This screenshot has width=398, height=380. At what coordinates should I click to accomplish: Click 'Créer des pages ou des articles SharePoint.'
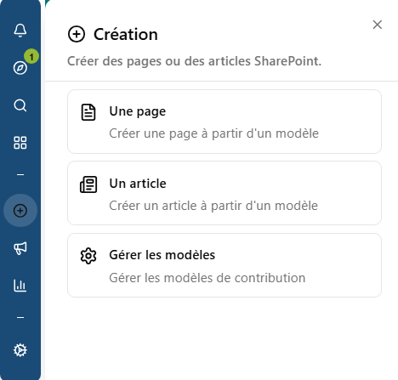pyautogui.click(x=195, y=61)
